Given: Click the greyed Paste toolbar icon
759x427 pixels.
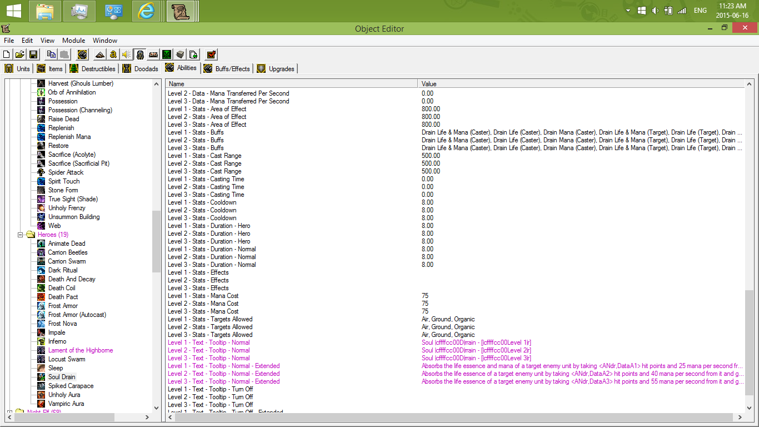Looking at the screenshot, I should point(64,54).
